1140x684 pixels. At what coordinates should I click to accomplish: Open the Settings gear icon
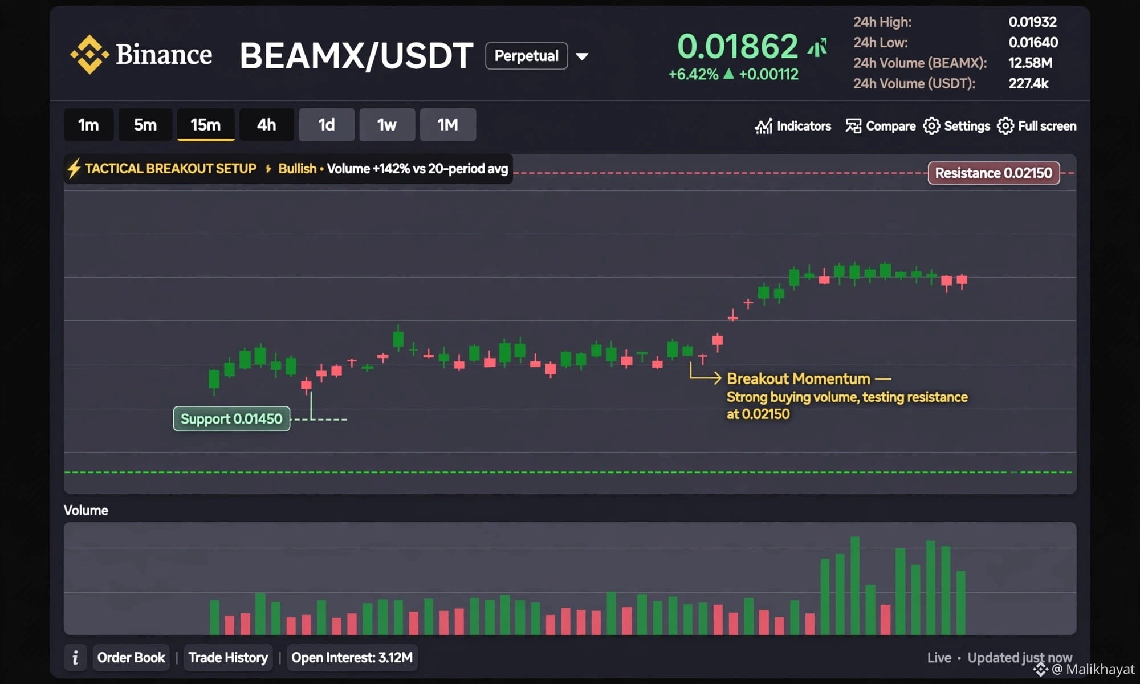click(931, 126)
